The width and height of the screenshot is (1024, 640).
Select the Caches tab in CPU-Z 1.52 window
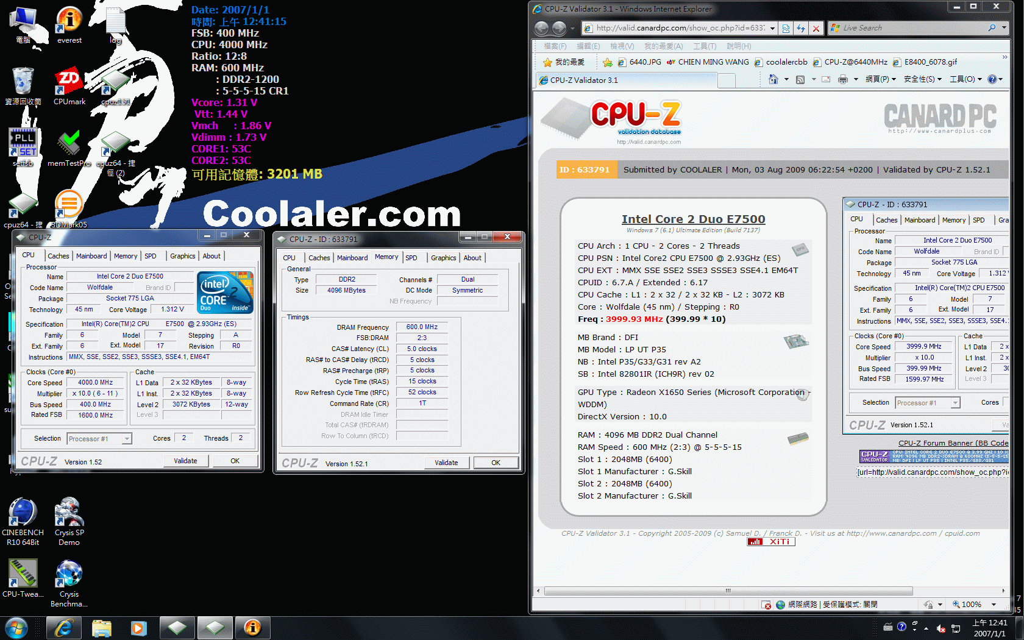pos(59,256)
